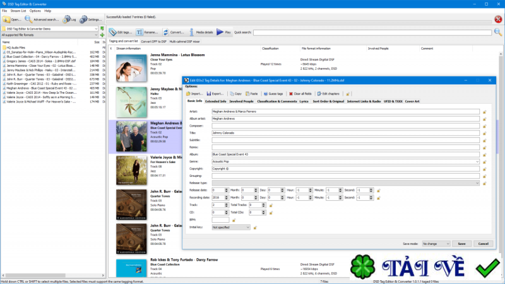Show Media details for selected file
Screen dimensions: 505x284
201,31
